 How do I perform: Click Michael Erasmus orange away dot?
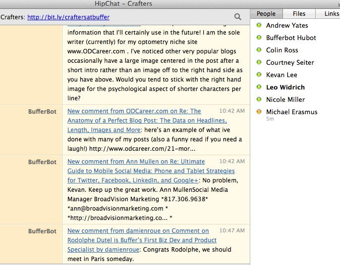click(259, 112)
